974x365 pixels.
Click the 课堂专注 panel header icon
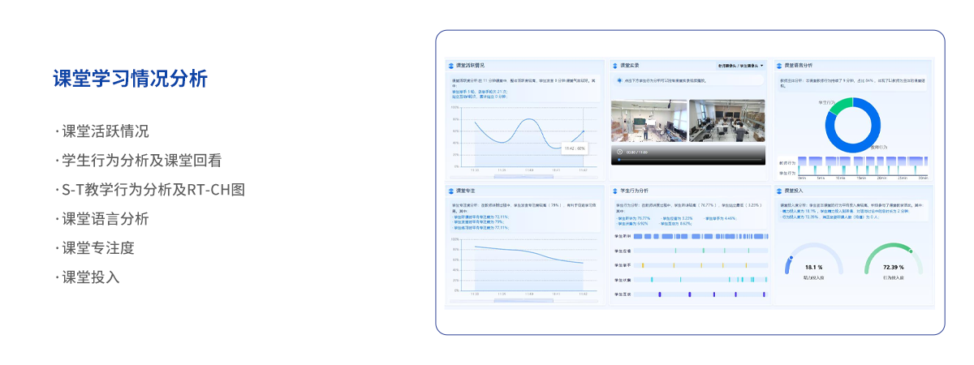pos(452,191)
